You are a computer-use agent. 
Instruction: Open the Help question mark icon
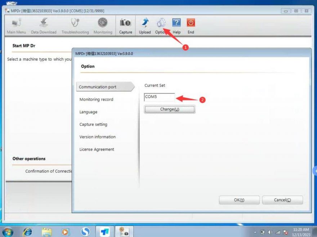tap(176, 23)
